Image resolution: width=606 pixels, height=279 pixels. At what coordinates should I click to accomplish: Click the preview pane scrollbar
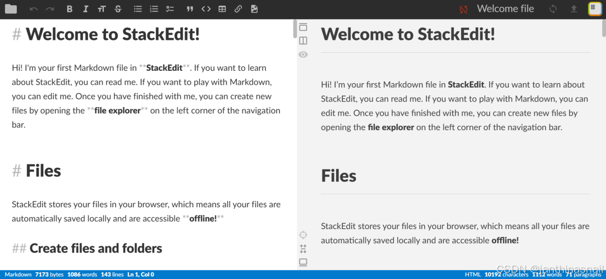click(604, 29)
